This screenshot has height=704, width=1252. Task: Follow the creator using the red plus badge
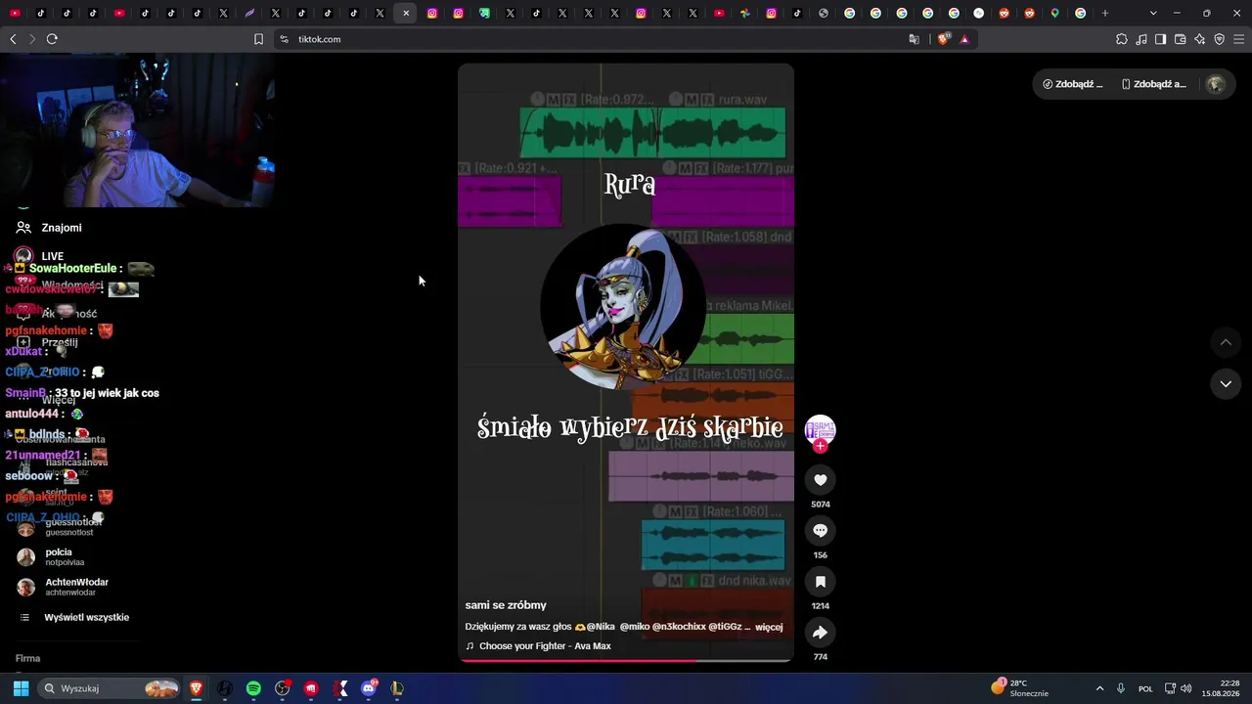click(x=820, y=446)
